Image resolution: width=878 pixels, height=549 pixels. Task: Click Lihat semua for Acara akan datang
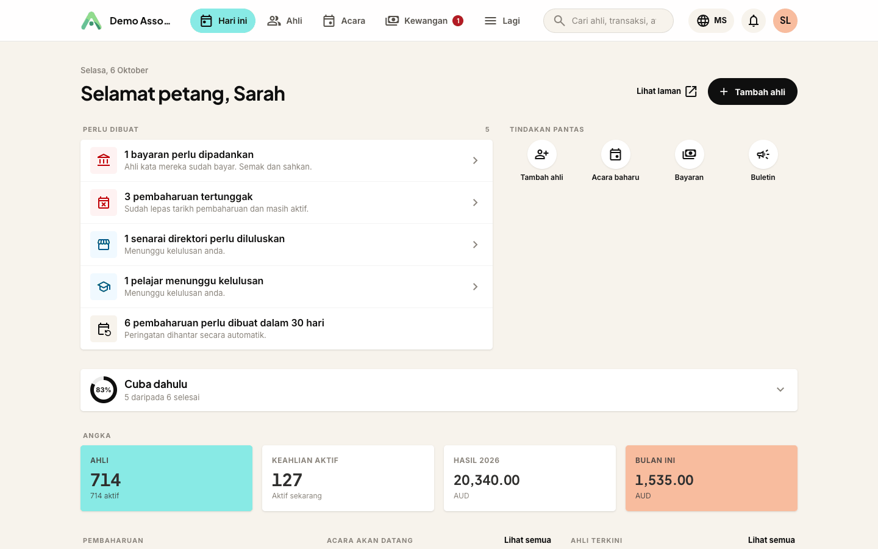pyautogui.click(x=527, y=540)
